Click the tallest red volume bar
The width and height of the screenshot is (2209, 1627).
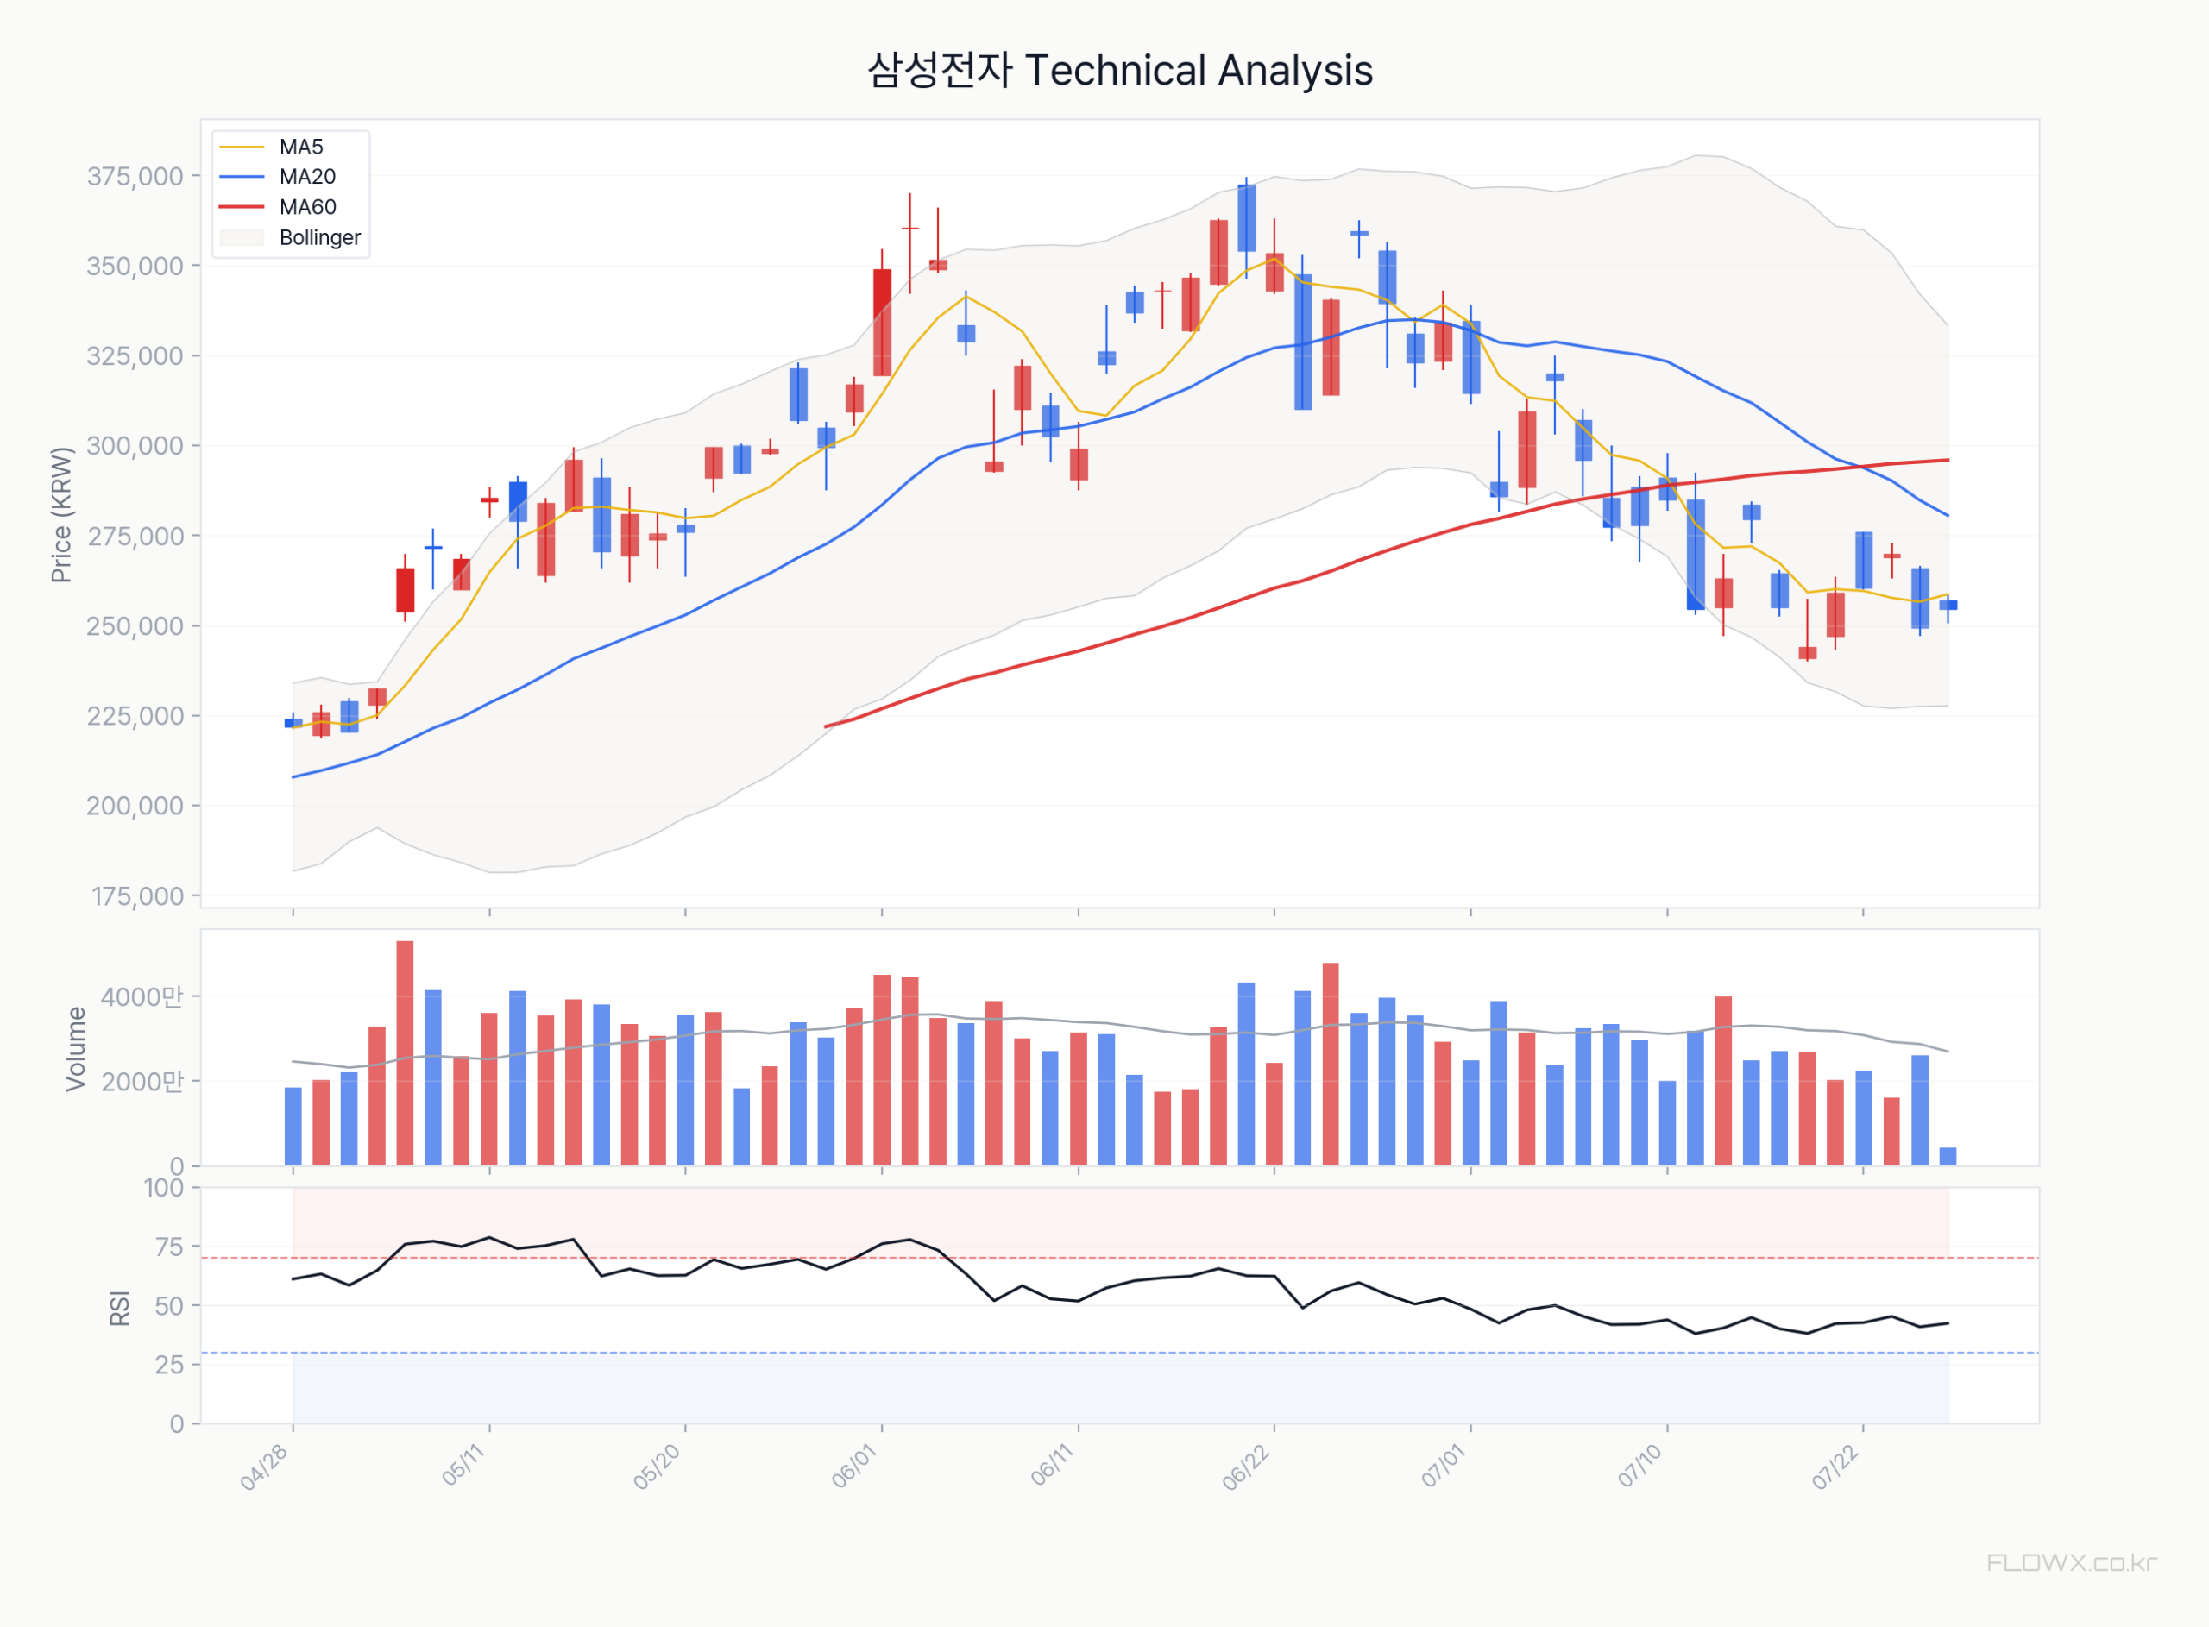tap(405, 1054)
